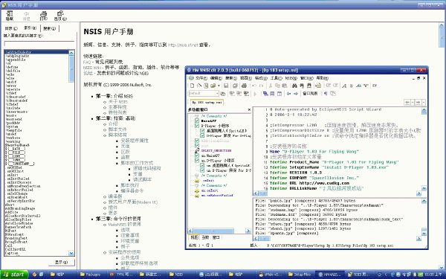
Task: Click the italic A font icon in toolbar
Action: coord(344,86)
